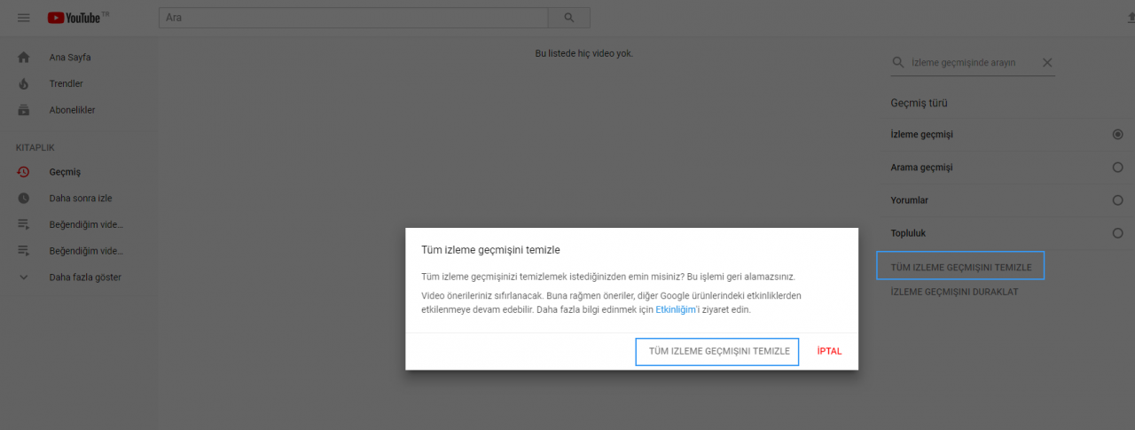Select İzleme geçmişi radio button

(x=1117, y=135)
